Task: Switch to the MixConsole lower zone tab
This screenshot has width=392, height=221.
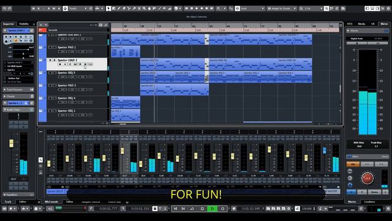Action: (x=51, y=202)
